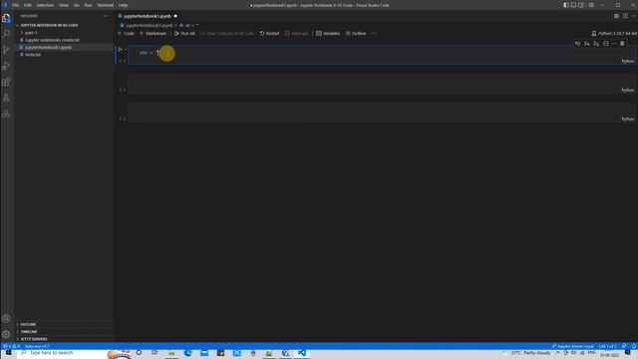Click Execute Above Cells icon in cell toolbar
The image size is (638, 359).
point(587,44)
